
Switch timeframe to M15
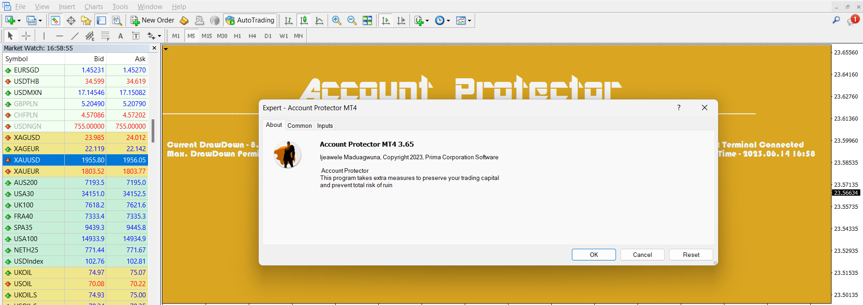coord(207,36)
